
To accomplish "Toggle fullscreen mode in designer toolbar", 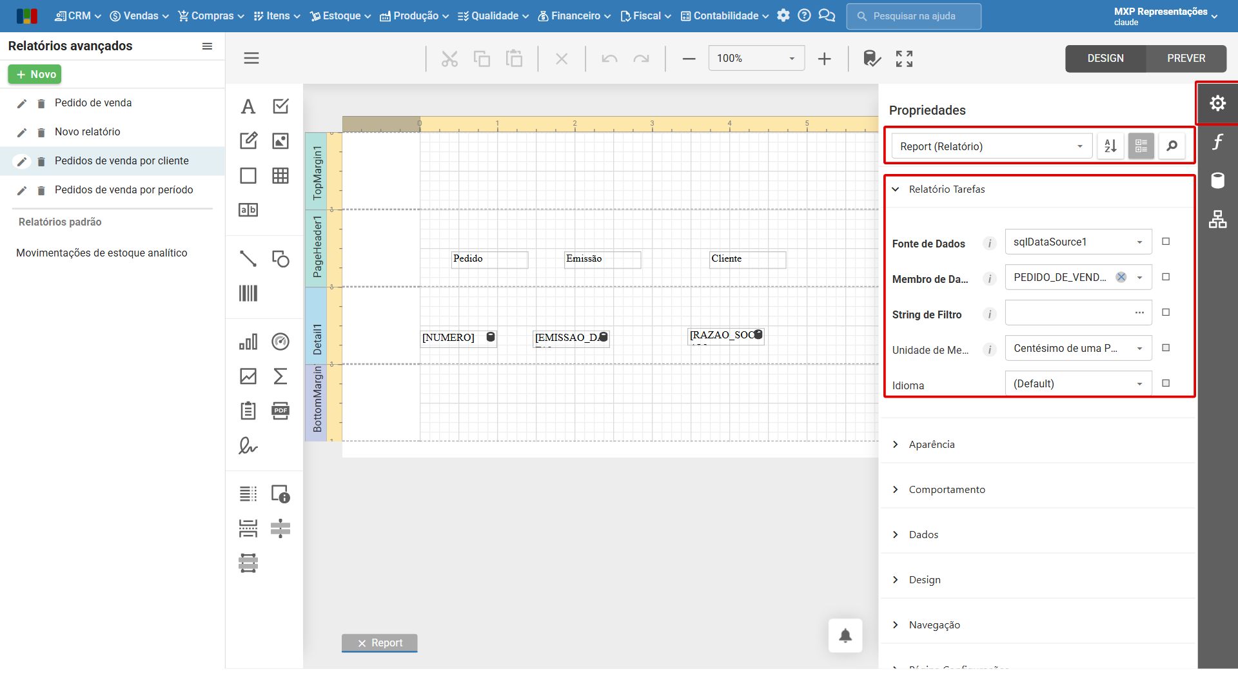I will [904, 59].
